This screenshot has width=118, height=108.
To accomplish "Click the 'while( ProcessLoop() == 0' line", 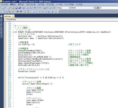I will point(41,78).
